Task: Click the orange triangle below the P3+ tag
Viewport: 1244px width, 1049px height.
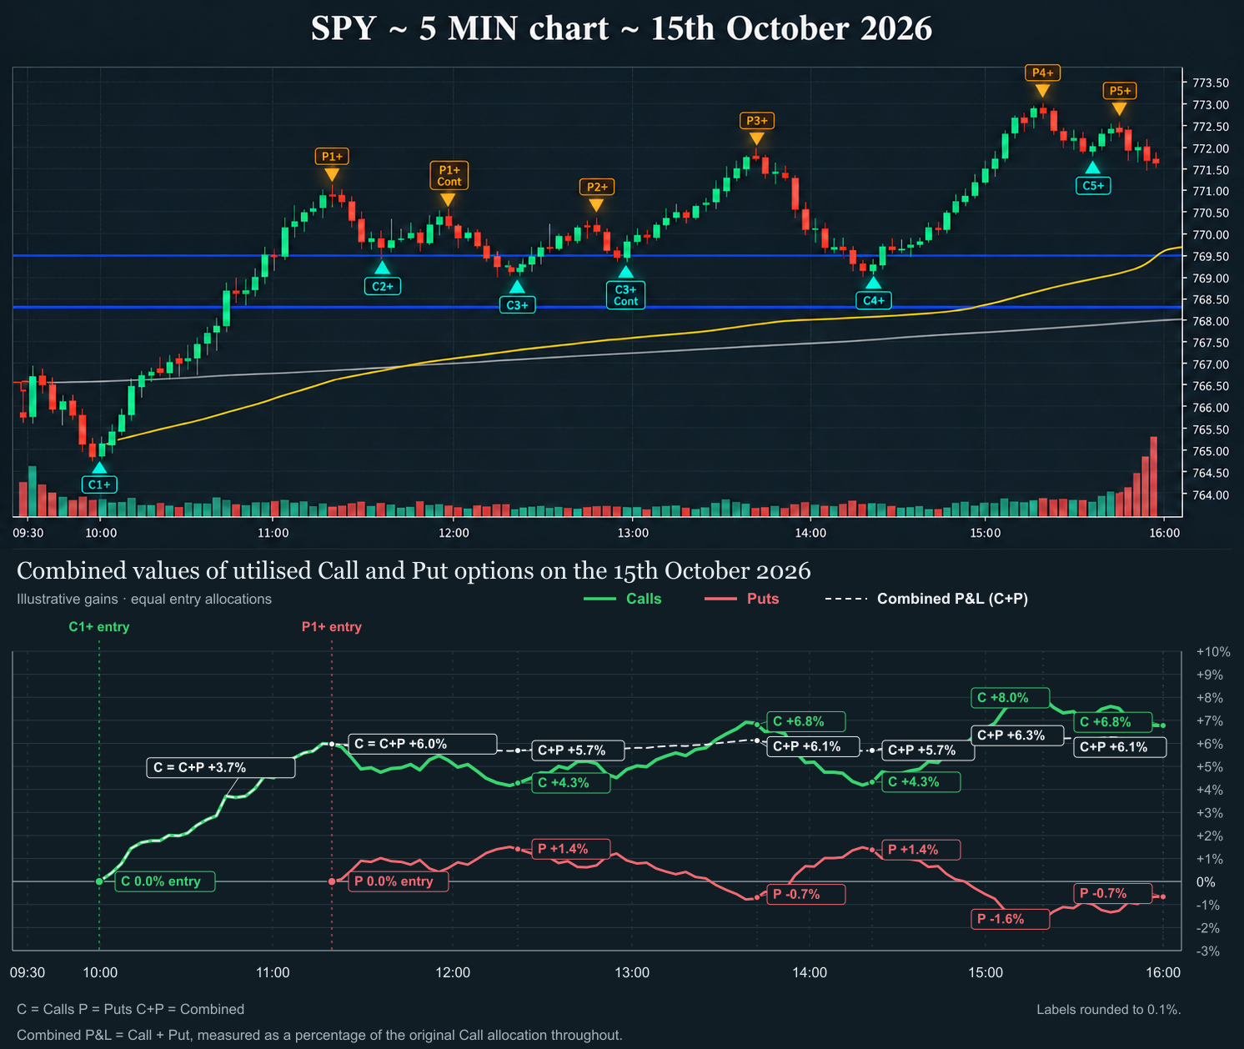Action: point(756,139)
